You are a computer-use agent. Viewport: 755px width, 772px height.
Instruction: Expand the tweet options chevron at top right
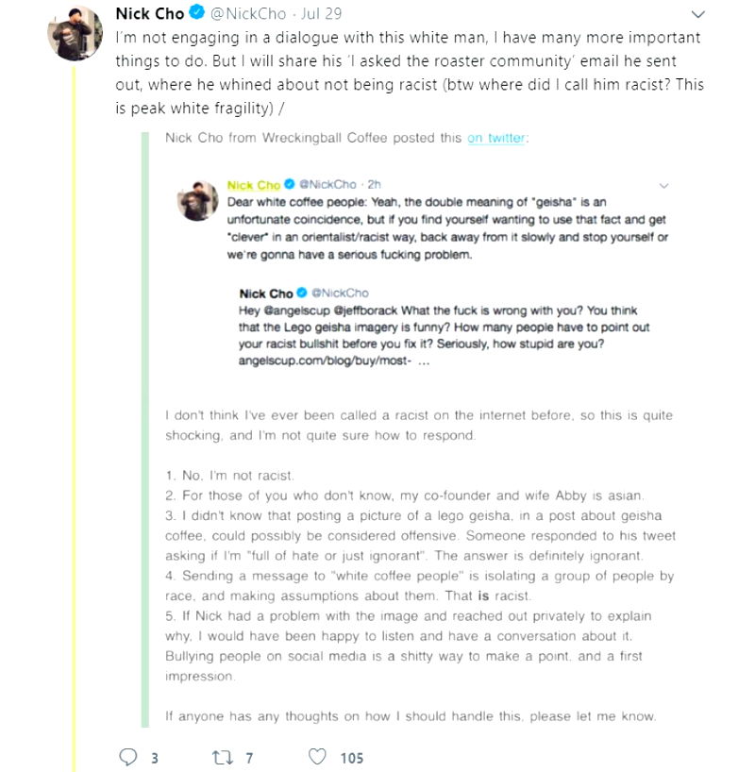[x=698, y=15]
